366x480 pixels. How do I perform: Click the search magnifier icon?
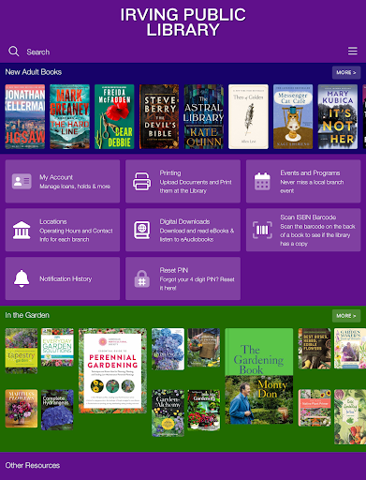pos(14,52)
